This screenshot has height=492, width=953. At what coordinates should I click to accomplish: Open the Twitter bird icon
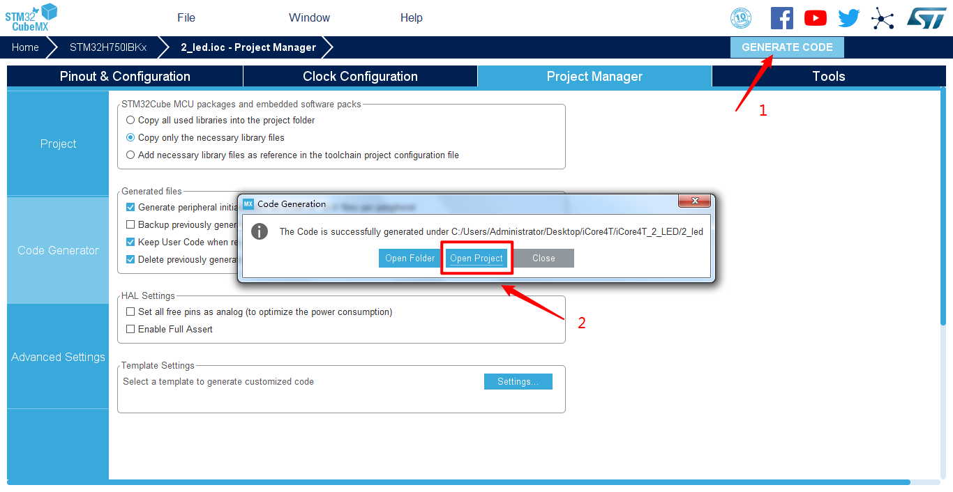pos(849,18)
